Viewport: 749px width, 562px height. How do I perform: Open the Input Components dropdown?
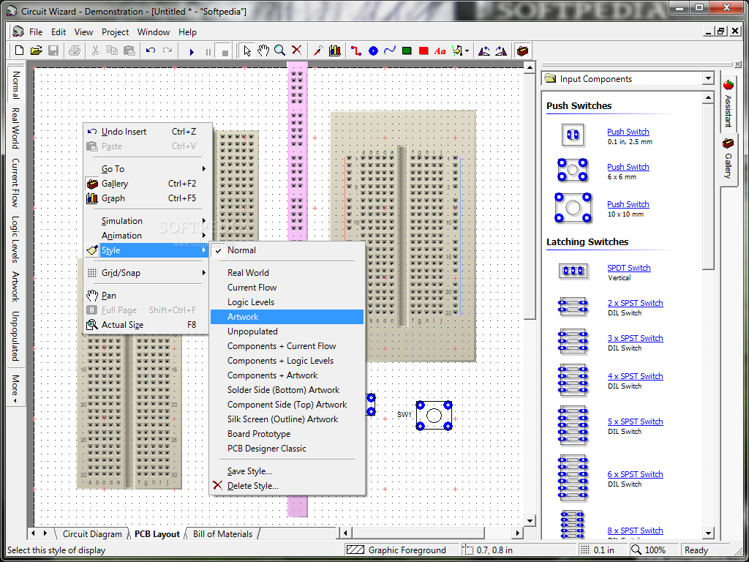coord(708,79)
